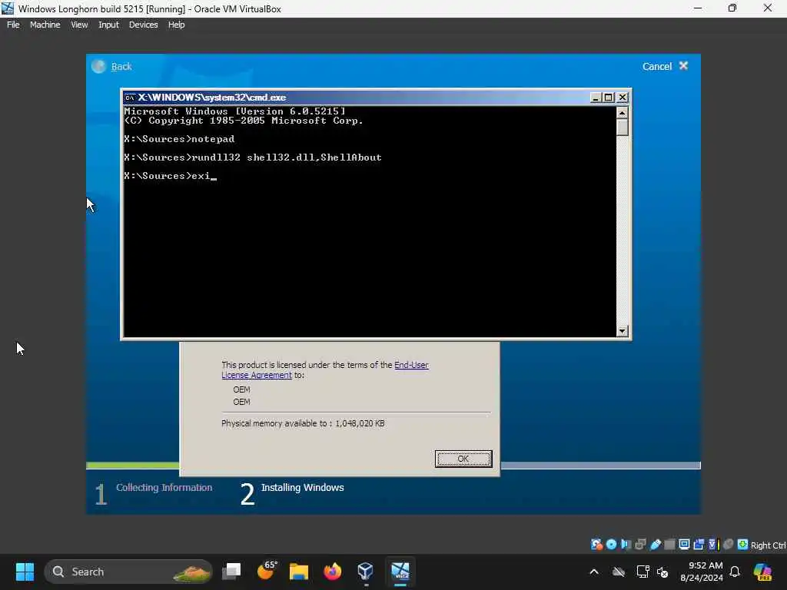Open Task View on the taskbar

[232, 572]
